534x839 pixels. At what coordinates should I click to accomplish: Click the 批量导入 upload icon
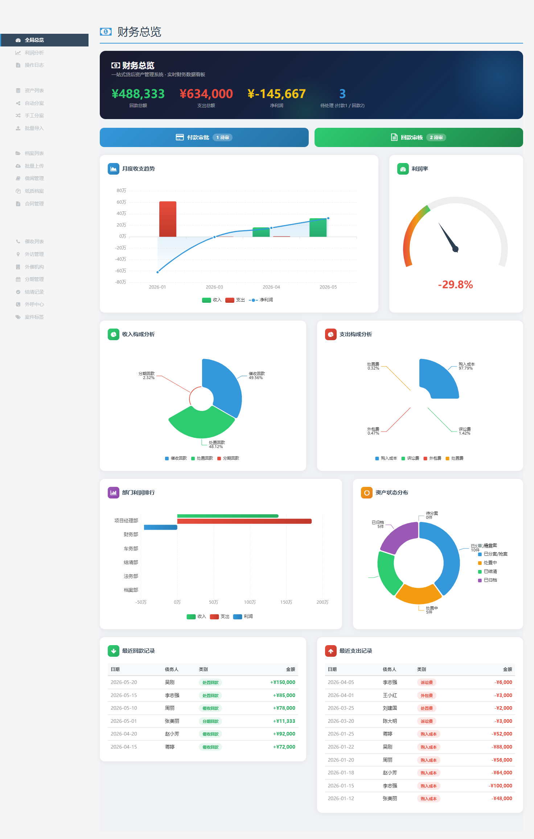18,128
